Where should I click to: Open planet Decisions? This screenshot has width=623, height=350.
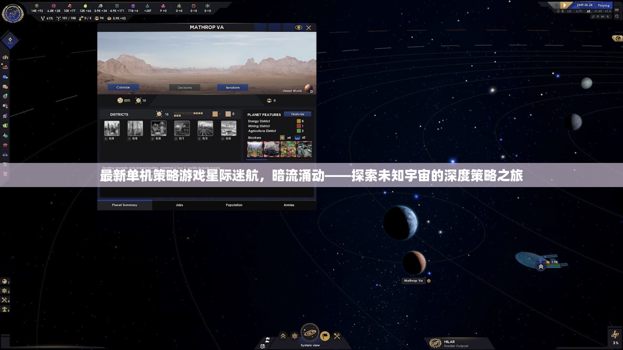point(185,87)
